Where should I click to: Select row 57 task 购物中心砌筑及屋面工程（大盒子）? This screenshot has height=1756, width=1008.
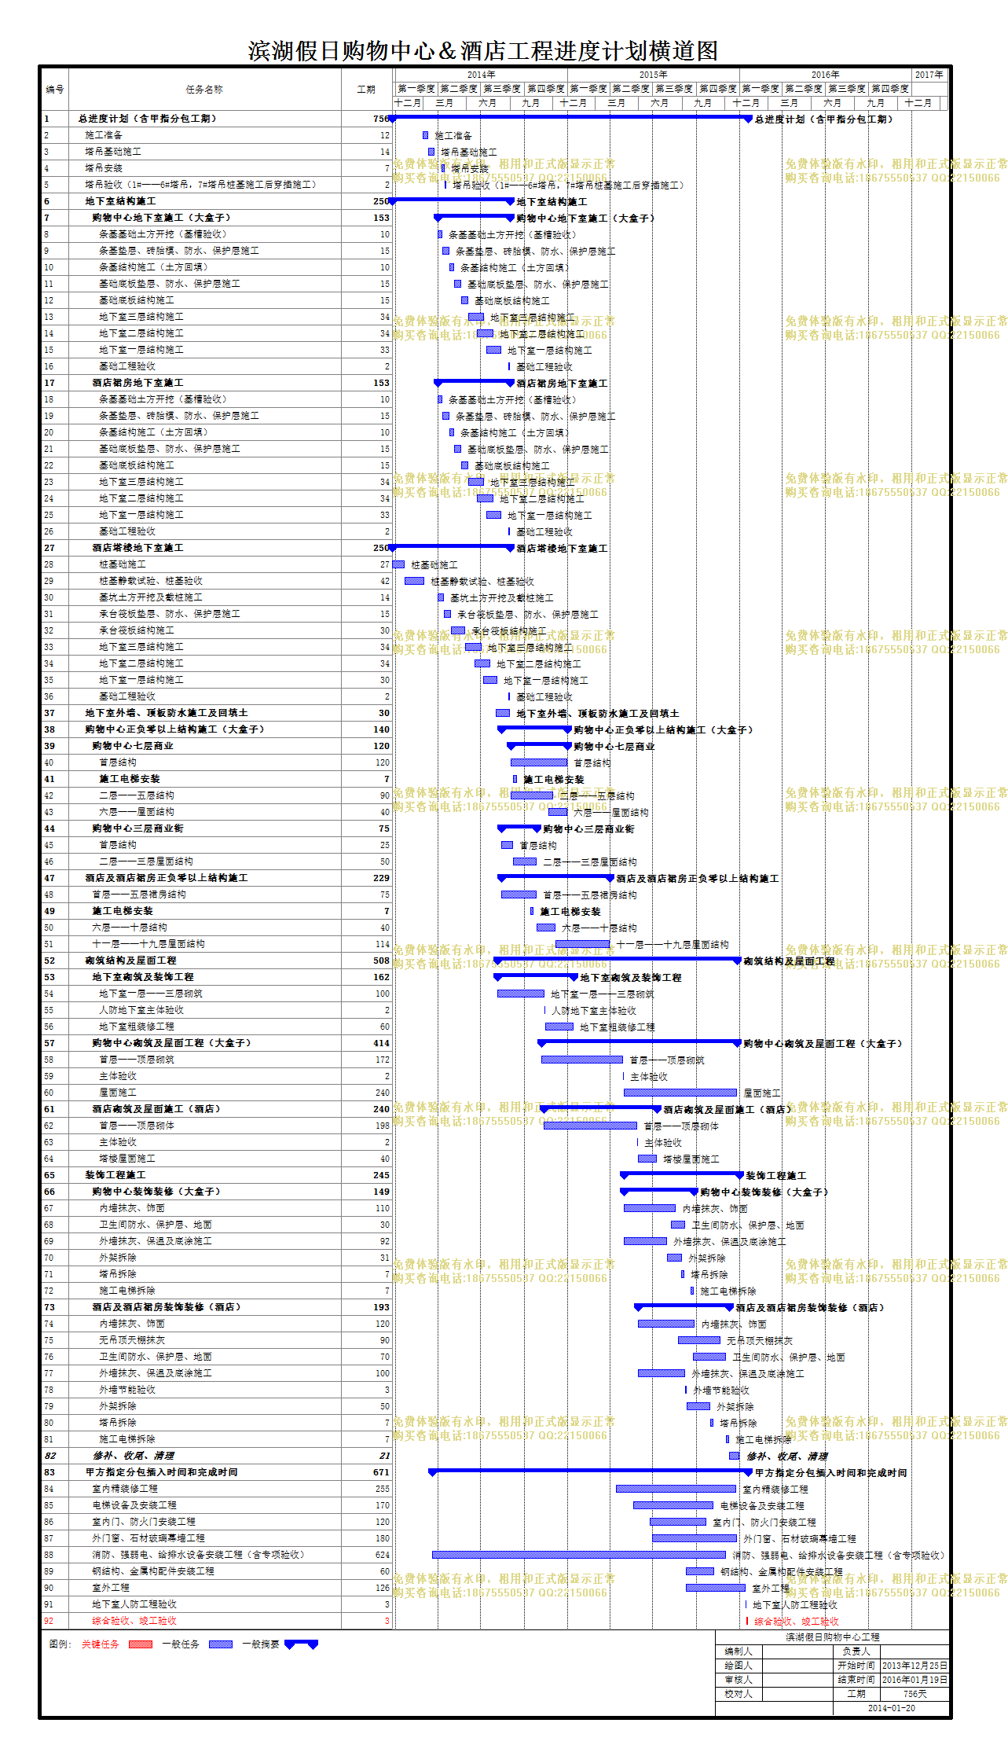(x=171, y=1043)
